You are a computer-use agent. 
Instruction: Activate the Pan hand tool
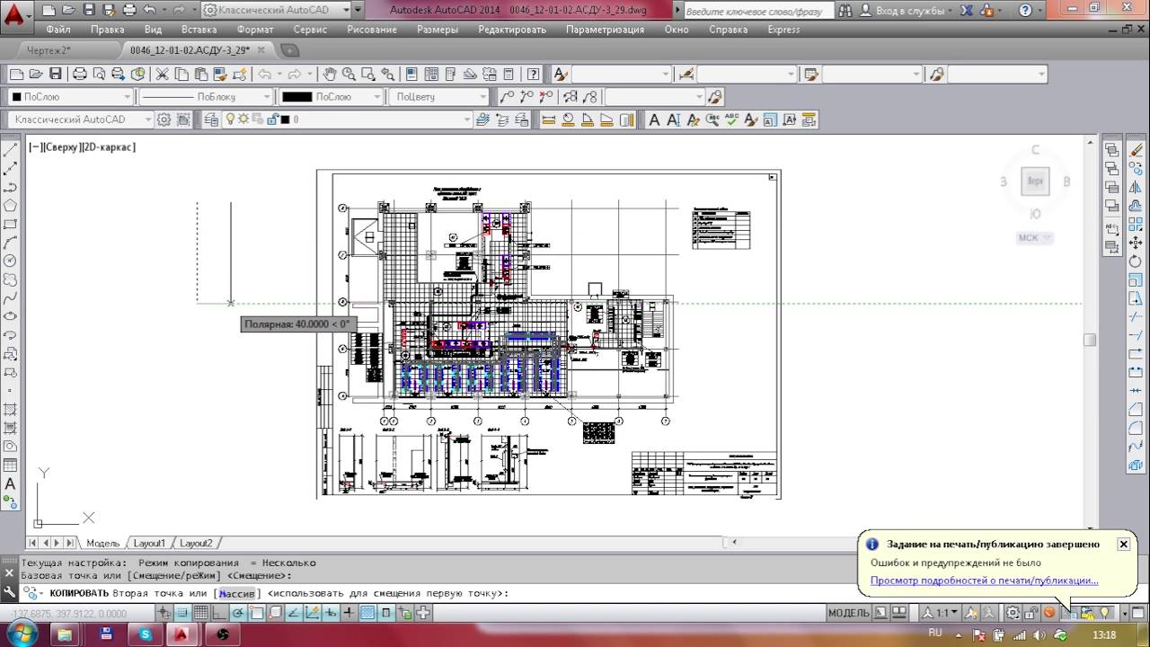coord(330,74)
